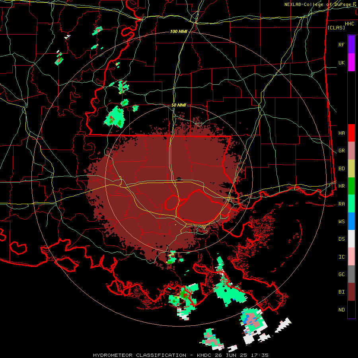This screenshot has height=358, width=358.
Task: Click the RA legend label
Action: 341,204
